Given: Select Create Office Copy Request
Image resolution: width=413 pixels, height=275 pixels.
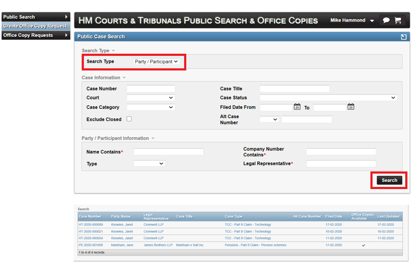Looking at the screenshot, I should pos(35,26).
